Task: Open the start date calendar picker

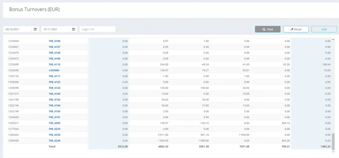Action: coord(35,29)
